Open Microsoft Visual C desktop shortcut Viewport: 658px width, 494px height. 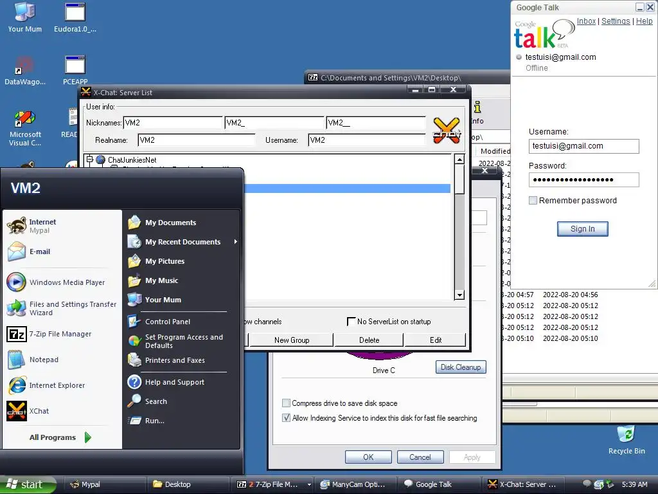(x=25, y=128)
